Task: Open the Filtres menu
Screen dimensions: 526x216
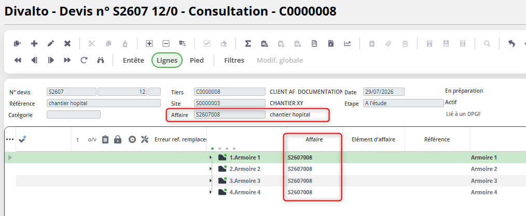Action: [x=234, y=60]
